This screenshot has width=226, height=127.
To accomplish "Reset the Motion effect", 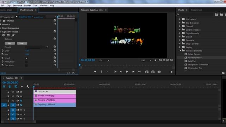I will [x=55, y=20].
